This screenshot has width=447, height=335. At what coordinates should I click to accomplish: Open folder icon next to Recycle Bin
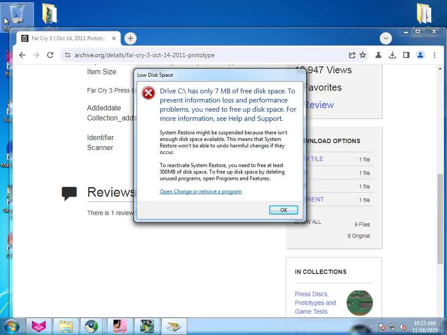pos(50,14)
